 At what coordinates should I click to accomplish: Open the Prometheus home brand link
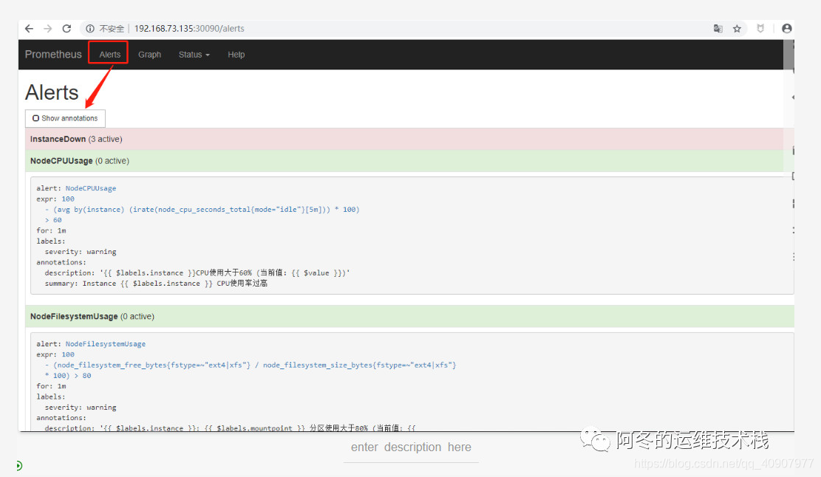(53, 55)
